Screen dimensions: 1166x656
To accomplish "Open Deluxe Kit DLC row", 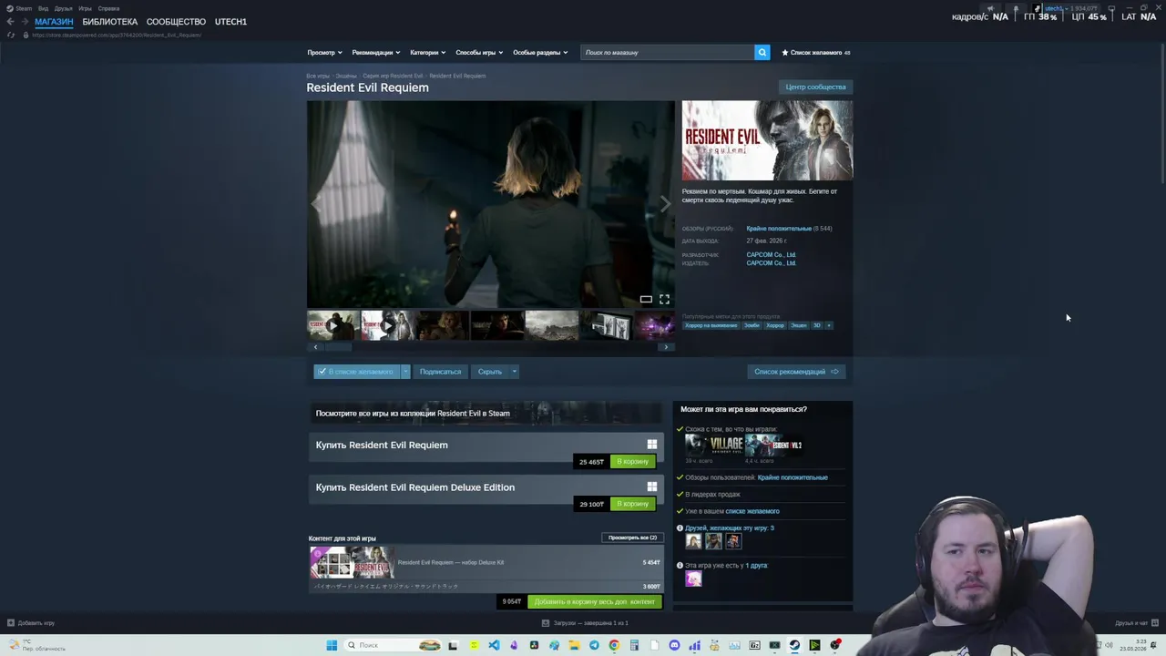I will (486, 562).
